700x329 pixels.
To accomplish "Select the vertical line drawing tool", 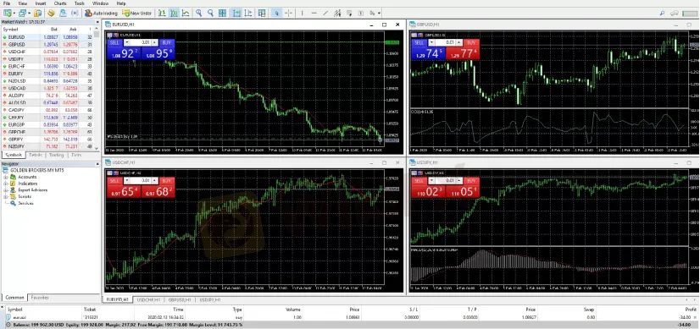I will click(x=303, y=14).
